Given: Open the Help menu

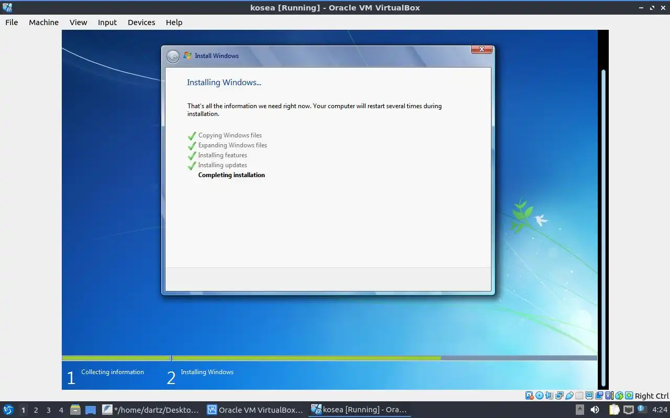Looking at the screenshot, I should coord(174,22).
